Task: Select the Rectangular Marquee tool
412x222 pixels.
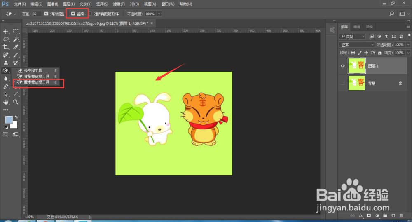Action: [x=16, y=32]
